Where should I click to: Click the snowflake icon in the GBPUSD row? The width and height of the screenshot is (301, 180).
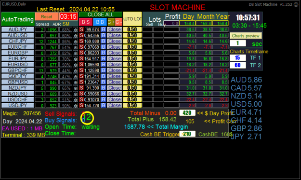click(76, 82)
